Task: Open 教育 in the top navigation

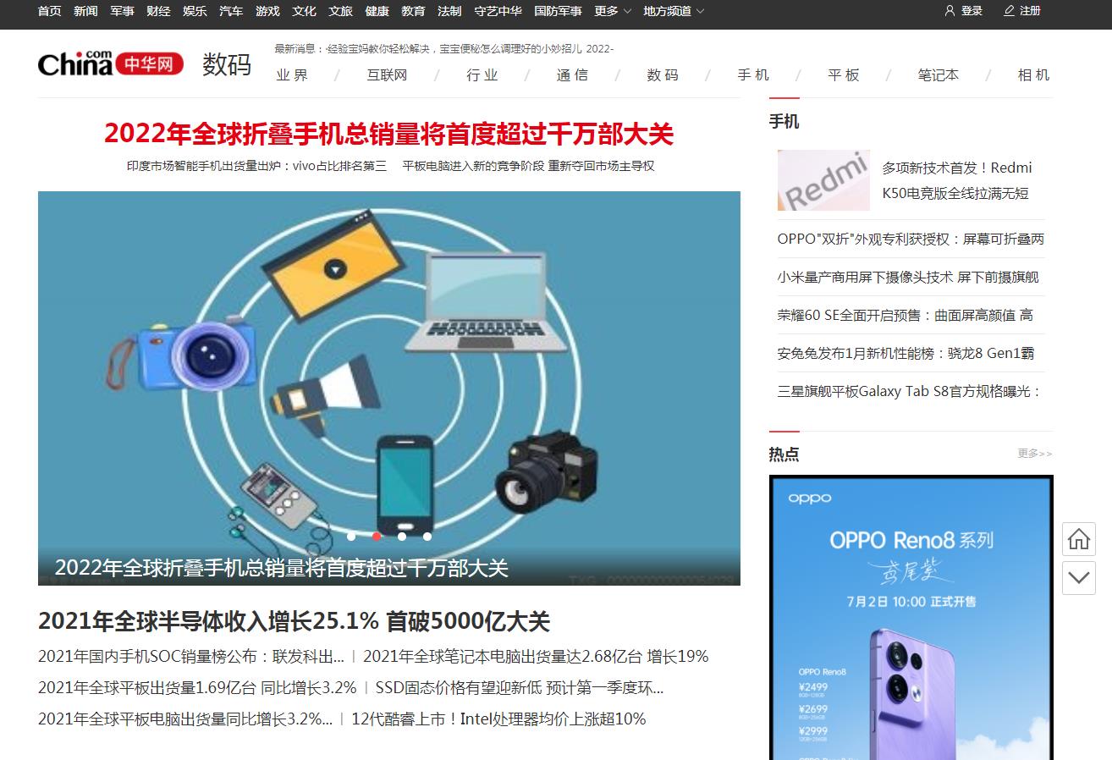Action: 413,11
